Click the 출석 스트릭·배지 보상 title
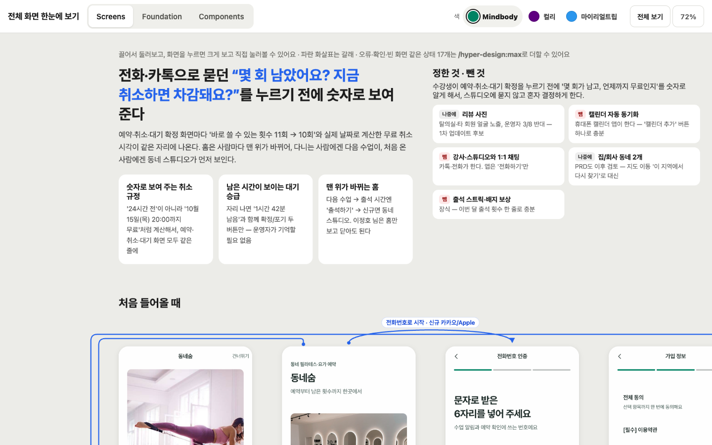 tap(482, 199)
